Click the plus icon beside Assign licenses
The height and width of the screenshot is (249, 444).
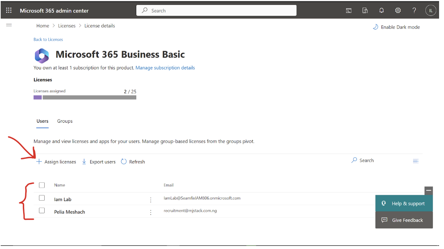pyautogui.click(x=39, y=162)
